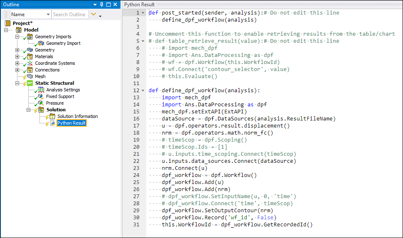This screenshot has width=403, height=238.
Task: Click 'define_dpf_workflow(analysis)' on line 2
Action: coord(209,20)
